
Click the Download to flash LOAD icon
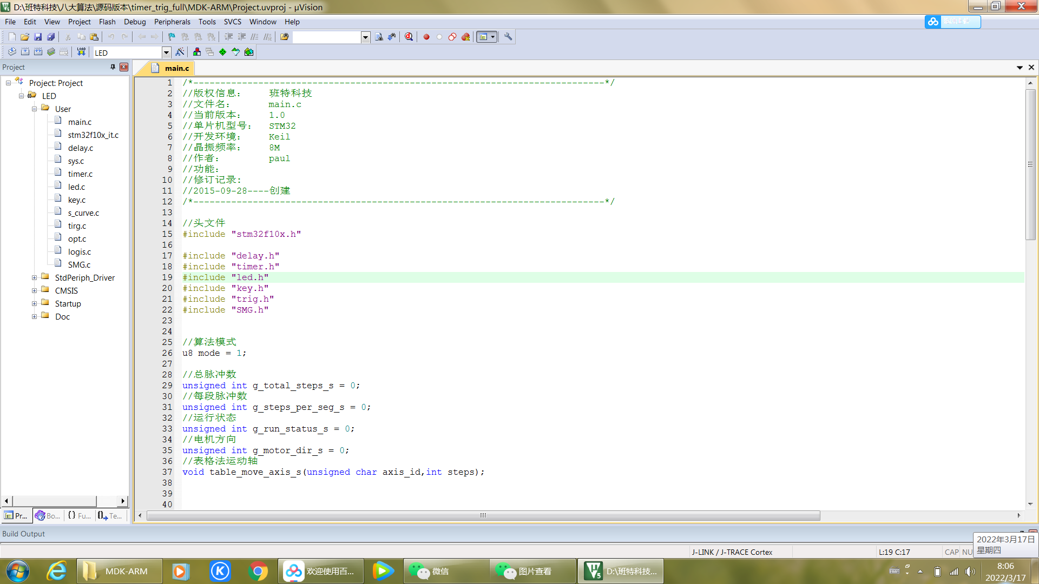point(81,52)
